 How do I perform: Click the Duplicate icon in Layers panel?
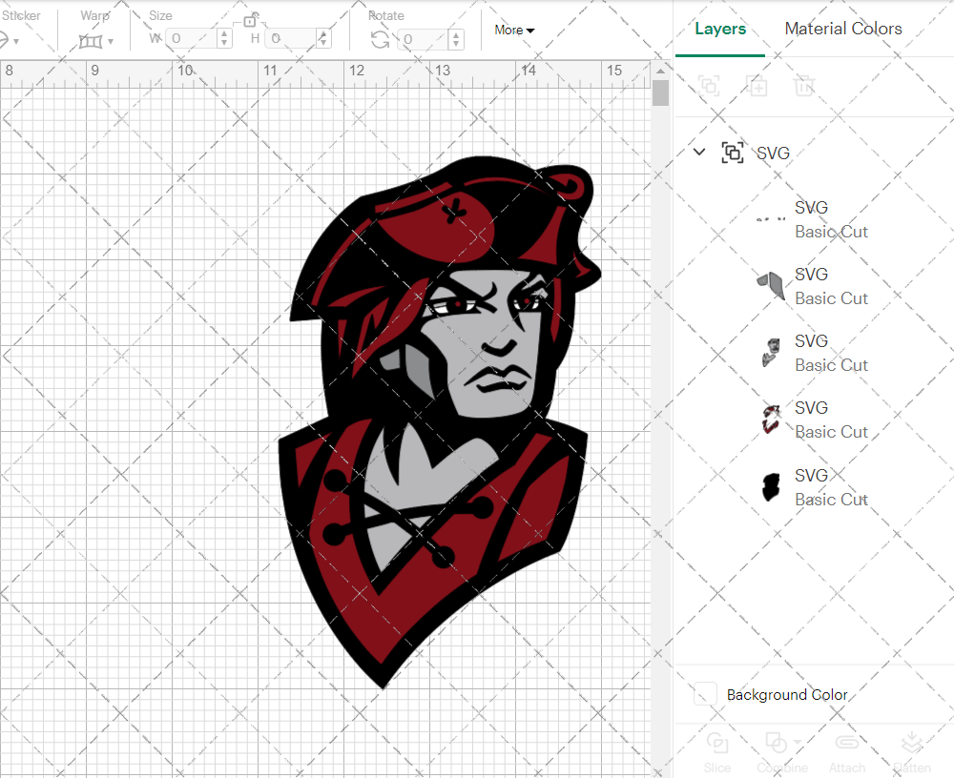pyautogui.click(x=757, y=86)
